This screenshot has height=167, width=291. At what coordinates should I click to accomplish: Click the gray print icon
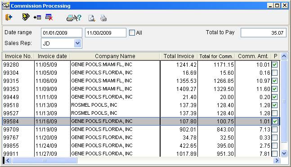tap(103, 18)
